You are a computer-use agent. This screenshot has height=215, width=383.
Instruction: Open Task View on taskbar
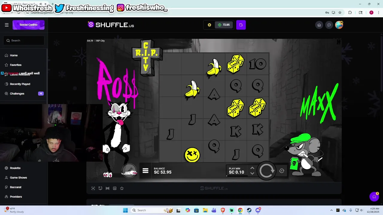tap(179, 210)
